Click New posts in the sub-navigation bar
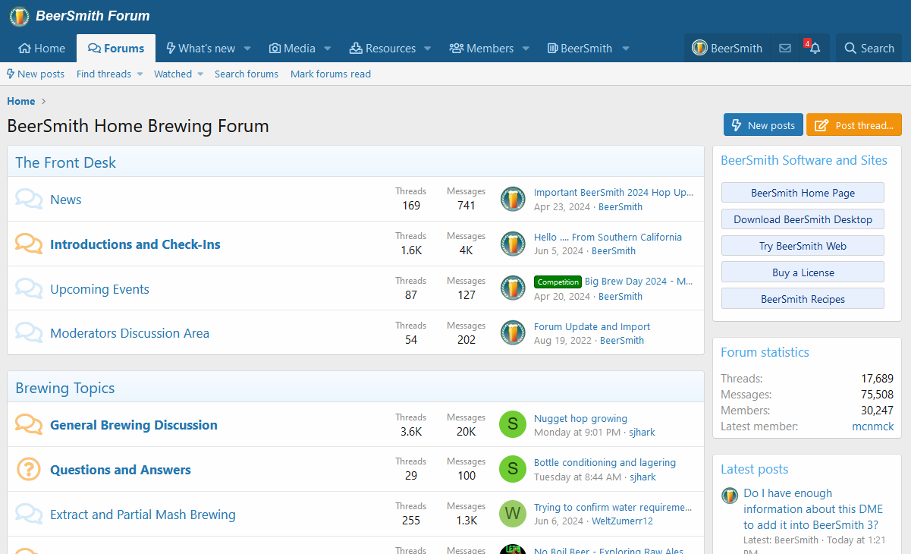 [36, 74]
